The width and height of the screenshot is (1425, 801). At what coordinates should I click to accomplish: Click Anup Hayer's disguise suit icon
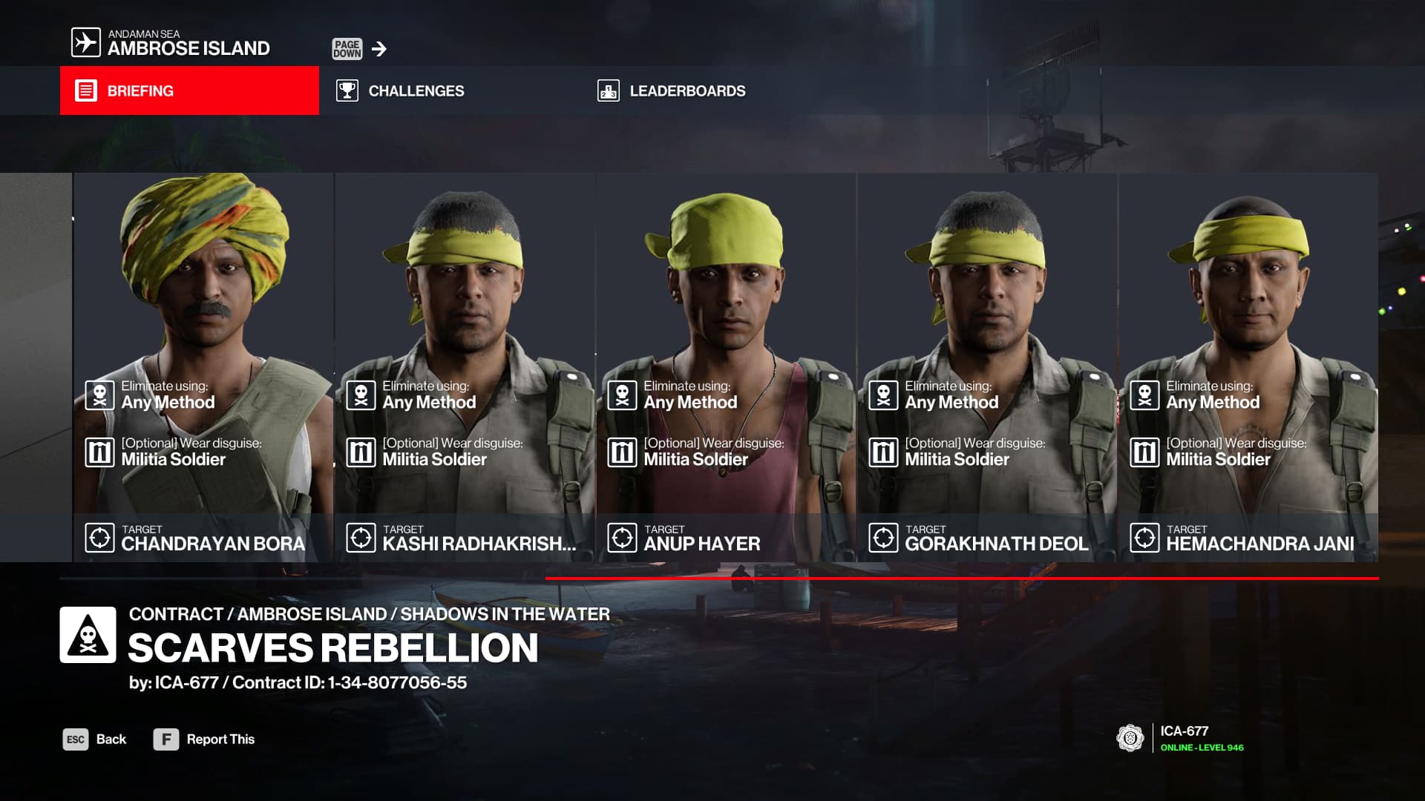(x=622, y=452)
